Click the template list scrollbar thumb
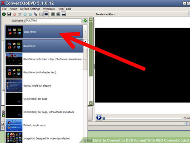190x143 pixels. (85, 59)
